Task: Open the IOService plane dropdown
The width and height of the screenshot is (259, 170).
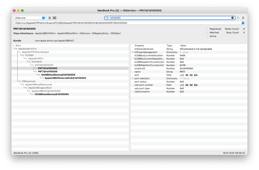Action: point(30,18)
